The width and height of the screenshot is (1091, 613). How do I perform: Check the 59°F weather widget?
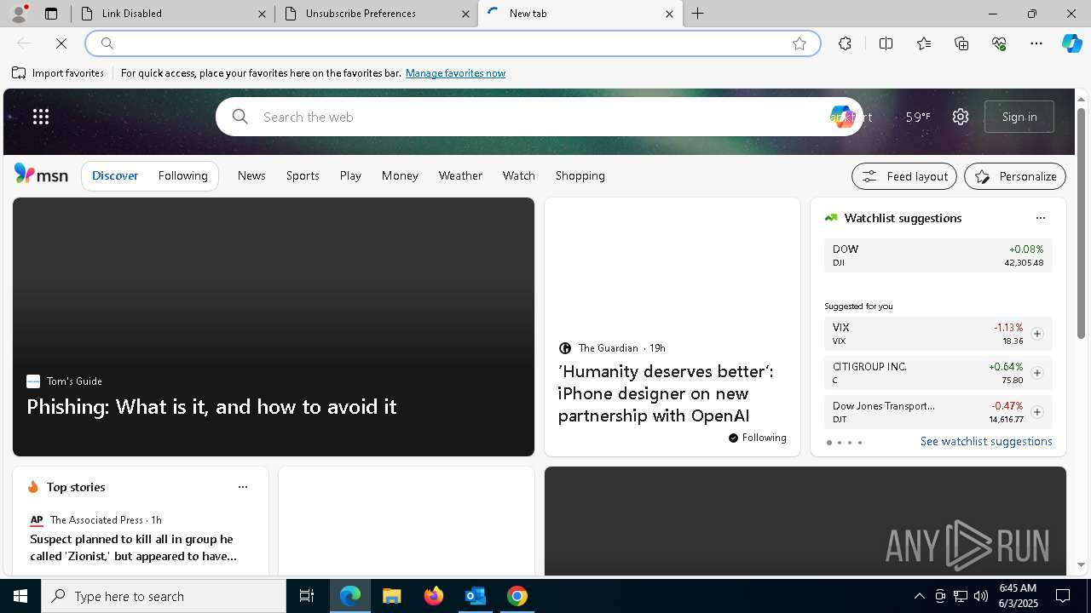click(x=918, y=117)
